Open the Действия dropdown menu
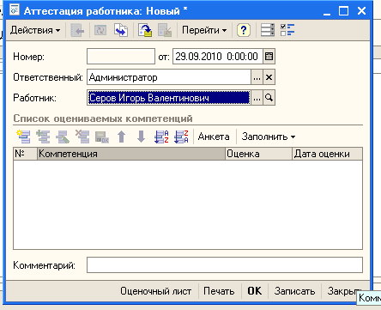Image resolution: width=381 pixels, height=310 pixels. 35,30
